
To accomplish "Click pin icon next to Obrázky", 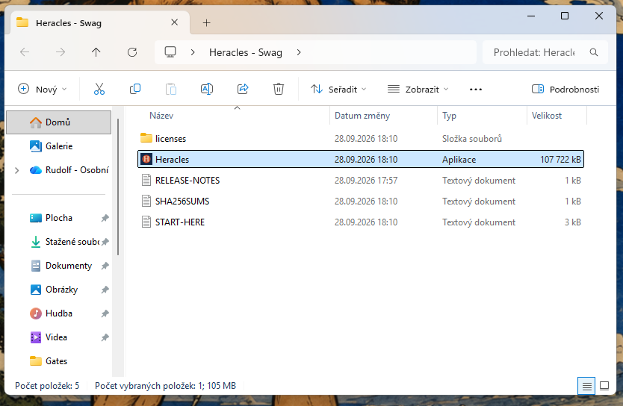I will click(105, 290).
